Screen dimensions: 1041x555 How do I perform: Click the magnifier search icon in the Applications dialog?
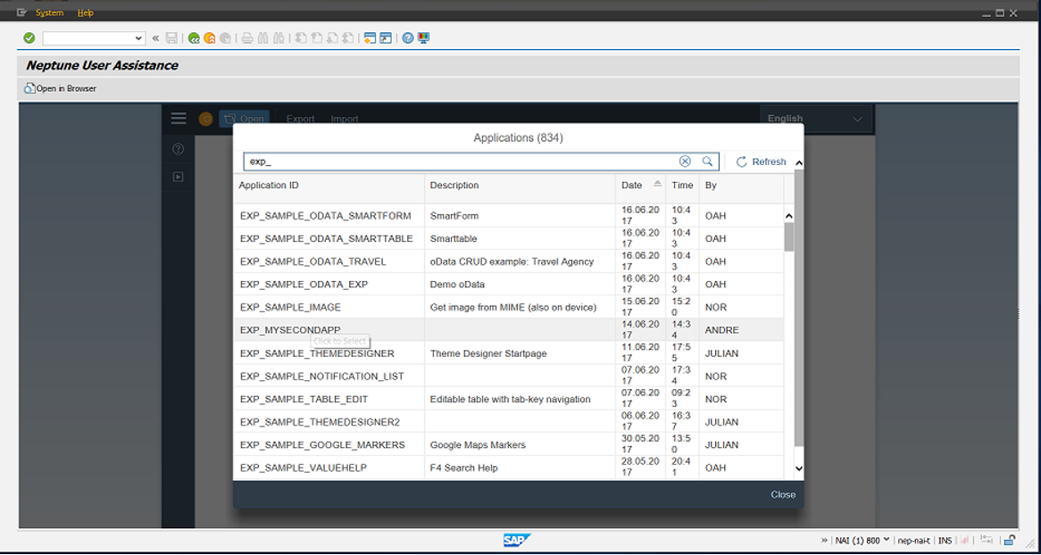coord(707,162)
